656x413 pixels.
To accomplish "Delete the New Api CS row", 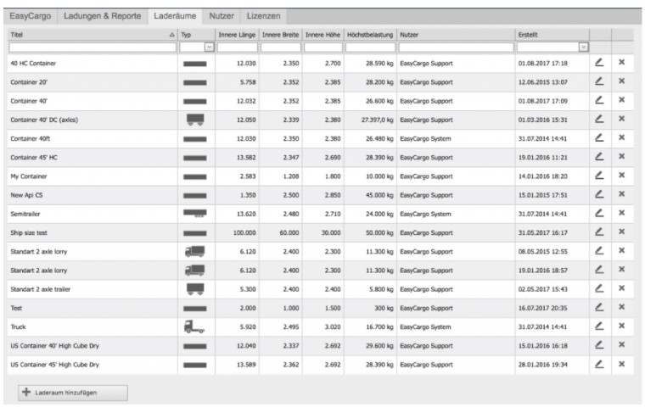I will pyautogui.click(x=621, y=194).
